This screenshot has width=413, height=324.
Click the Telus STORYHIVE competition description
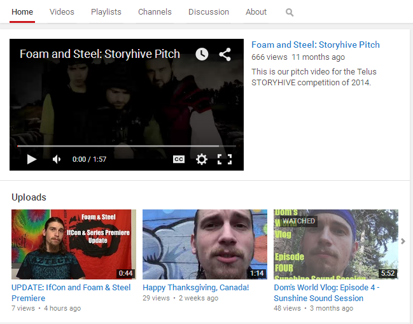coord(314,77)
